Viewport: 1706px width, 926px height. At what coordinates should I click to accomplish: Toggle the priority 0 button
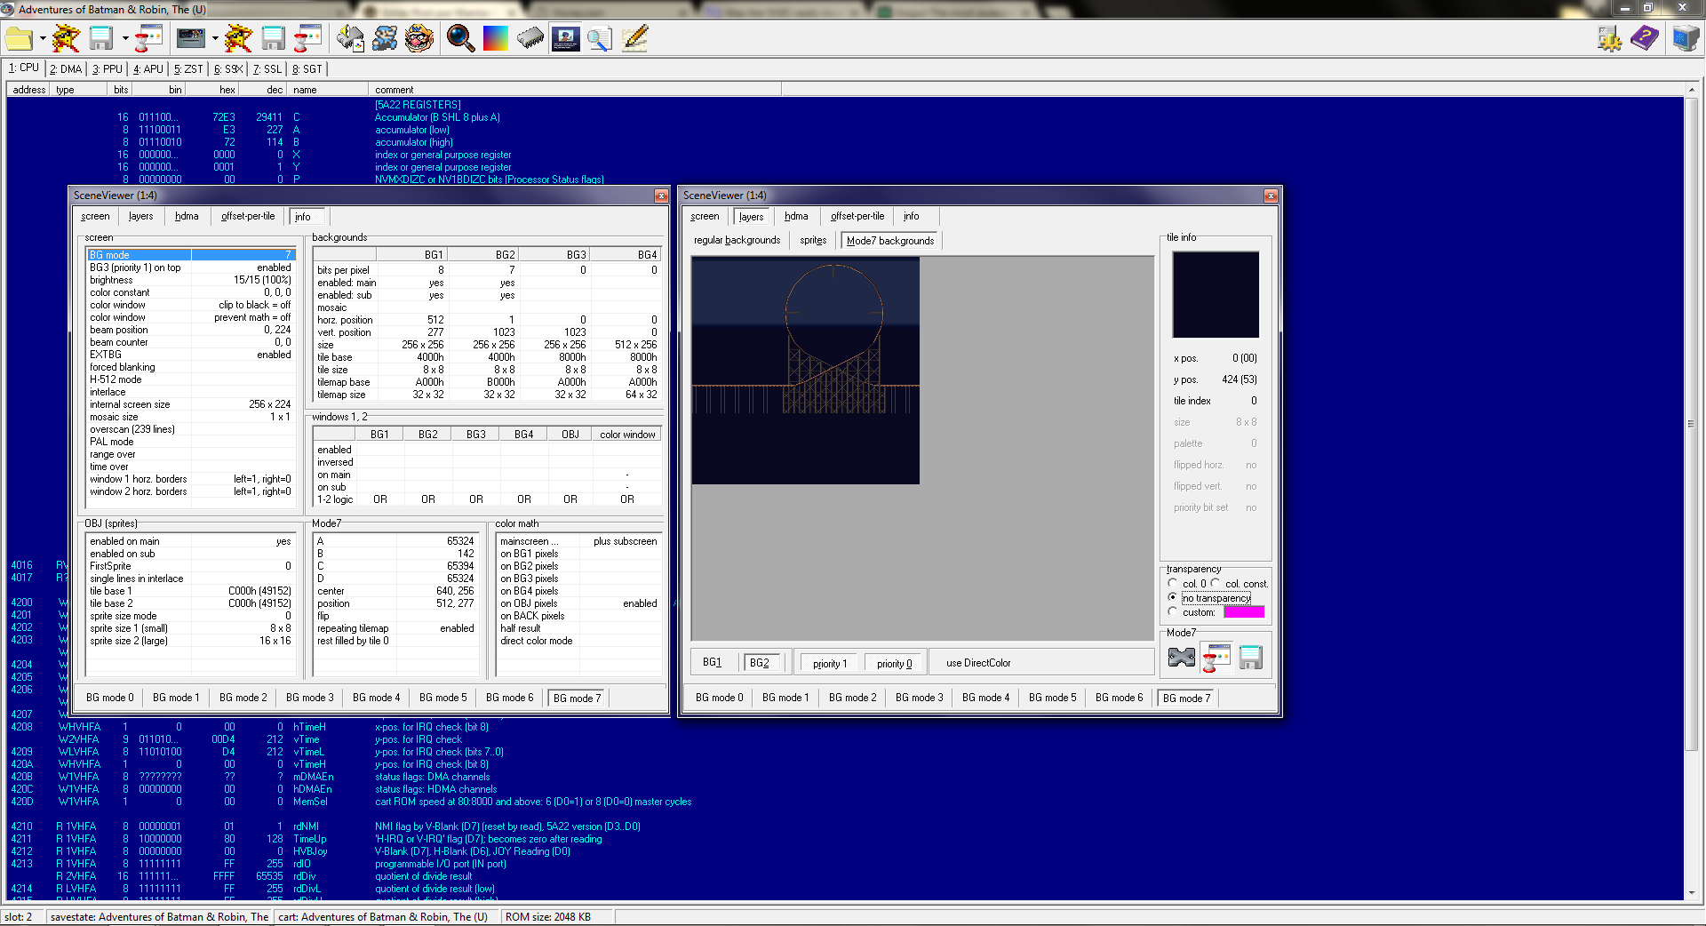coord(894,664)
